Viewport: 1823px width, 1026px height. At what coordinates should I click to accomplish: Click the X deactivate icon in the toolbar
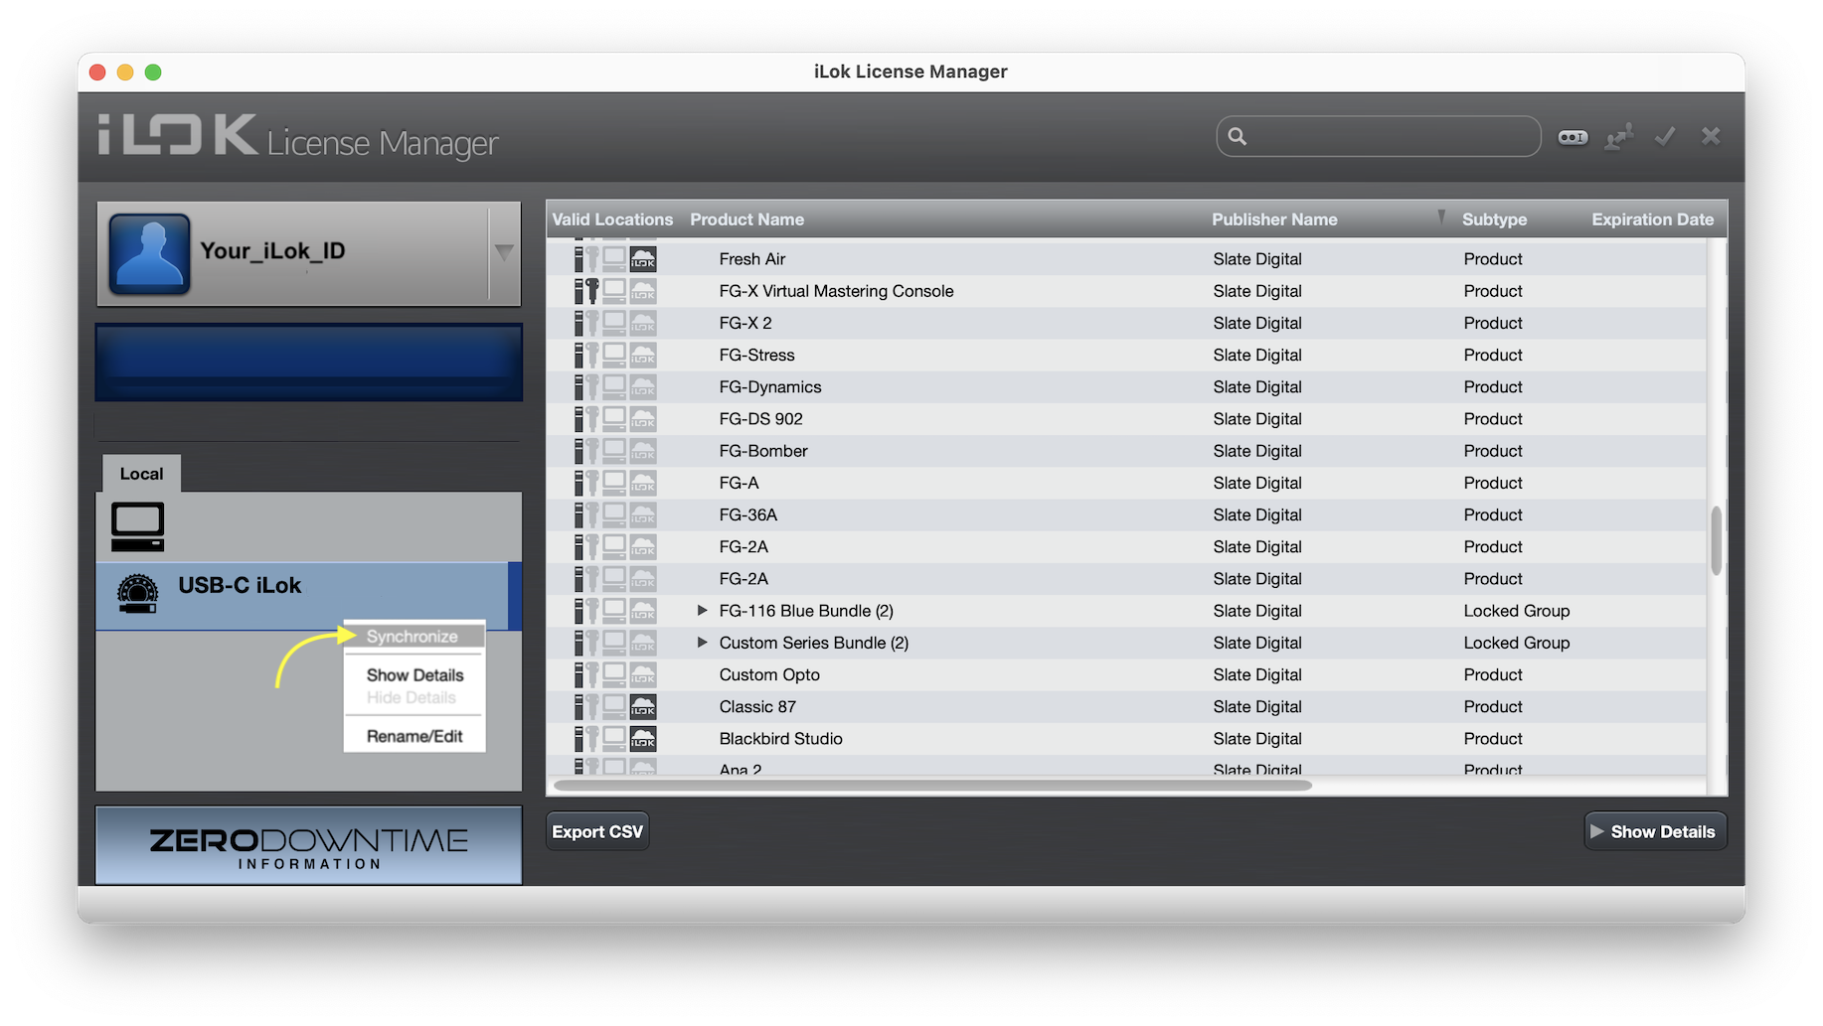(x=1711, y=136)
